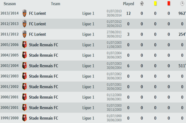
Task: Click the yellow card icon header
Action: 155,3
